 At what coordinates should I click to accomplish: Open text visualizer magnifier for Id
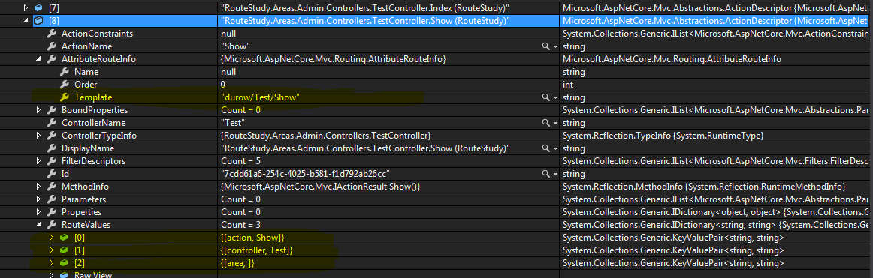[x=545, y=175]
